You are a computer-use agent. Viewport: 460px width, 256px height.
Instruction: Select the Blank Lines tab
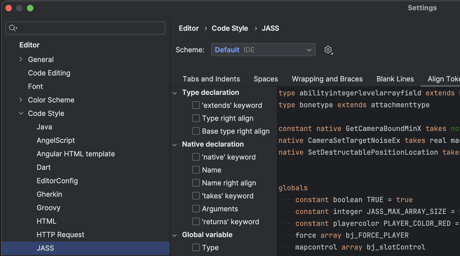coord(395,79)
